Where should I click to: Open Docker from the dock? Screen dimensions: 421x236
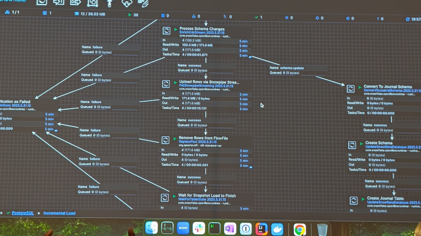277,229
